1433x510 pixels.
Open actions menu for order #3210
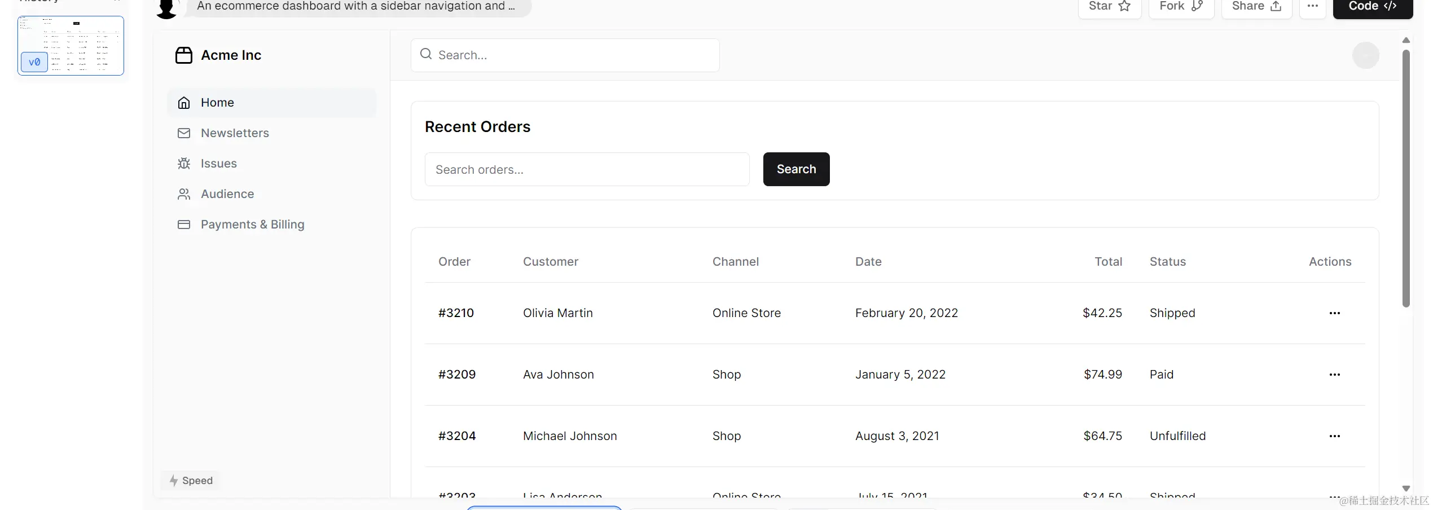pyautogui.click(x=1334, y=313)
